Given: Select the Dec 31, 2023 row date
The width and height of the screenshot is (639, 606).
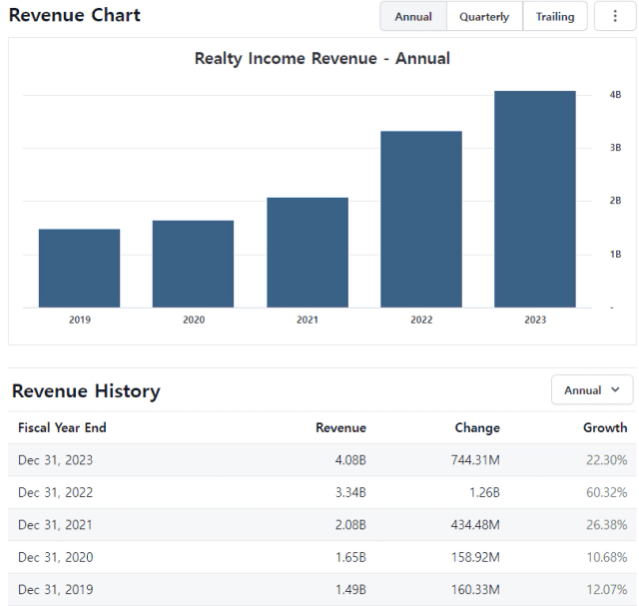Looking at the screenshot, I should 56,460.
